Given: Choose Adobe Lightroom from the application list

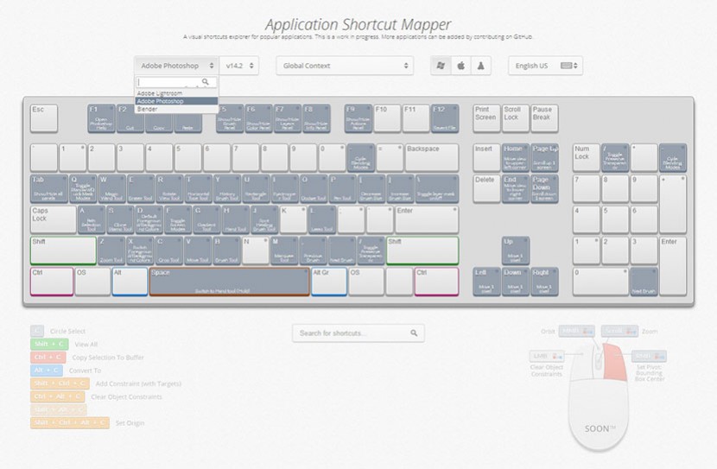Looking at the screenshot, I should pyautogui.click(x=176, y=93).
